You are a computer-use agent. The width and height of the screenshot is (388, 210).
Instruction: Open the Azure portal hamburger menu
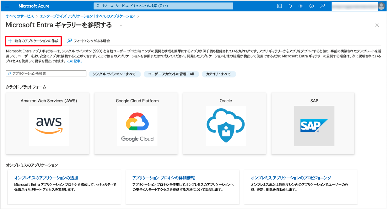click(8, 6)
